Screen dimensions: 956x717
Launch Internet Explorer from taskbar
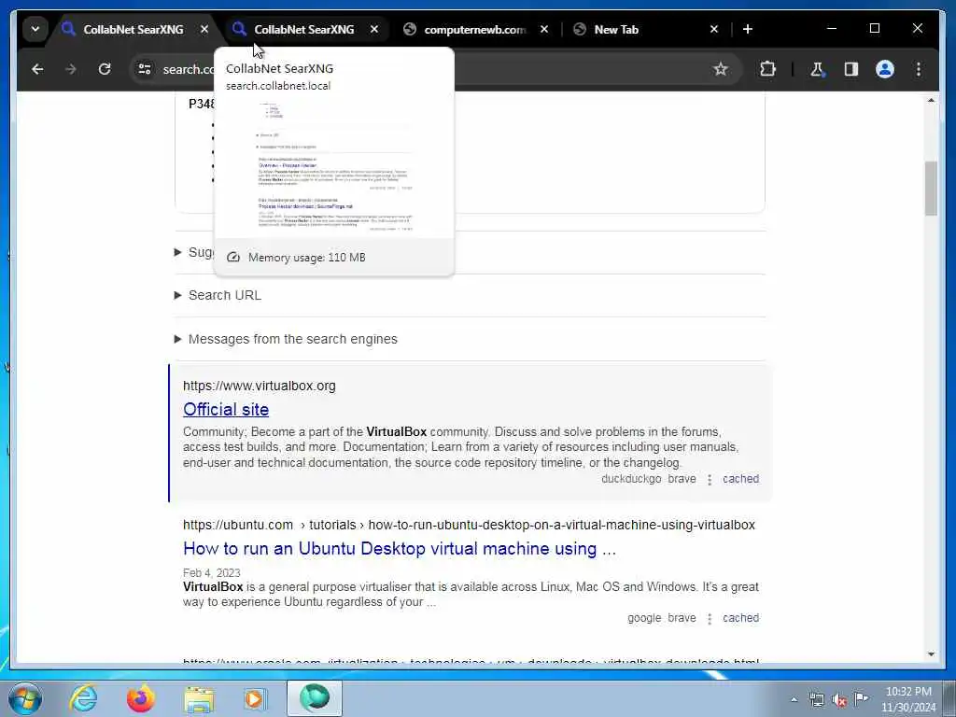(x=83, y=698)
